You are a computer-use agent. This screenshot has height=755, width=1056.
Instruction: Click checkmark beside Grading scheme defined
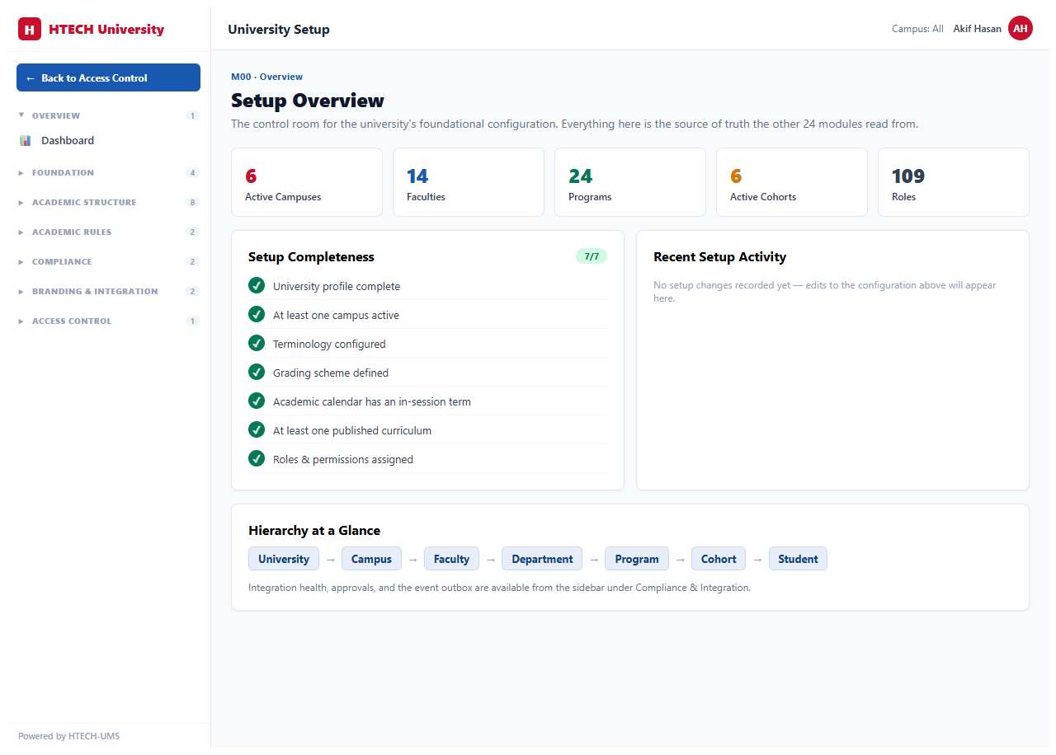pos(257,372)
